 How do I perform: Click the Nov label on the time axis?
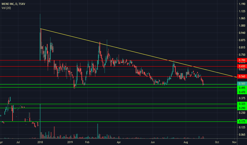(x=234, y=142)
